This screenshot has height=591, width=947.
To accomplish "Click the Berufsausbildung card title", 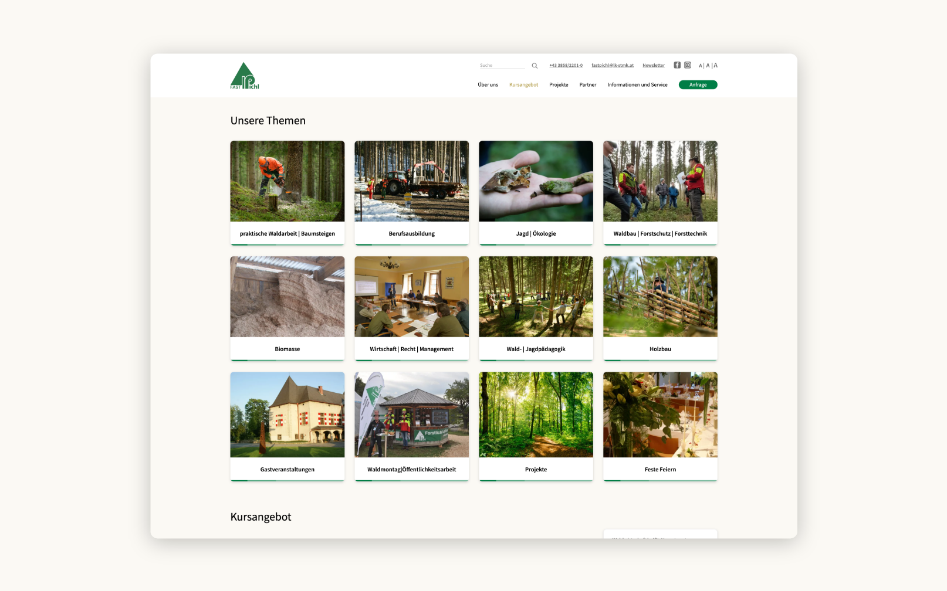I will pos(411,233).
